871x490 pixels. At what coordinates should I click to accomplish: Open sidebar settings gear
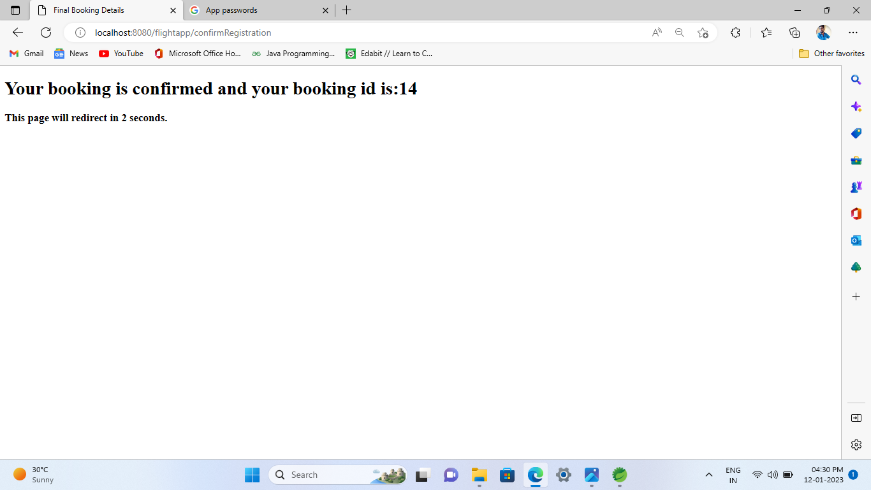(856, 445)
